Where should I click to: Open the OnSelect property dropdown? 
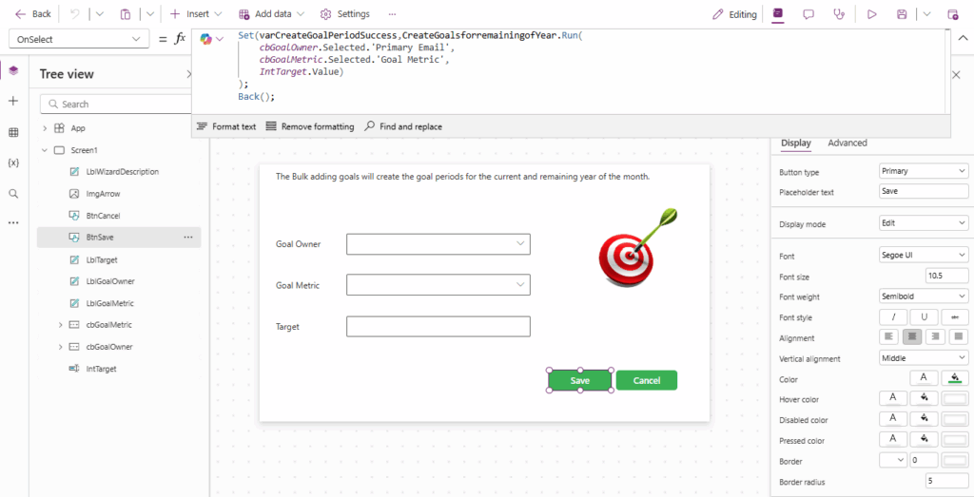tap(78, 39)
